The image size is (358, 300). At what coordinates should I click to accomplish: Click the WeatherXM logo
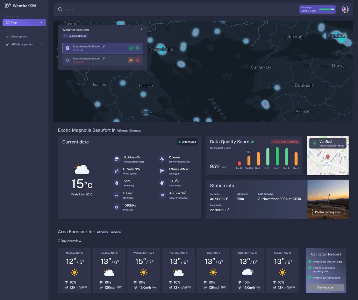pos(20,6)
